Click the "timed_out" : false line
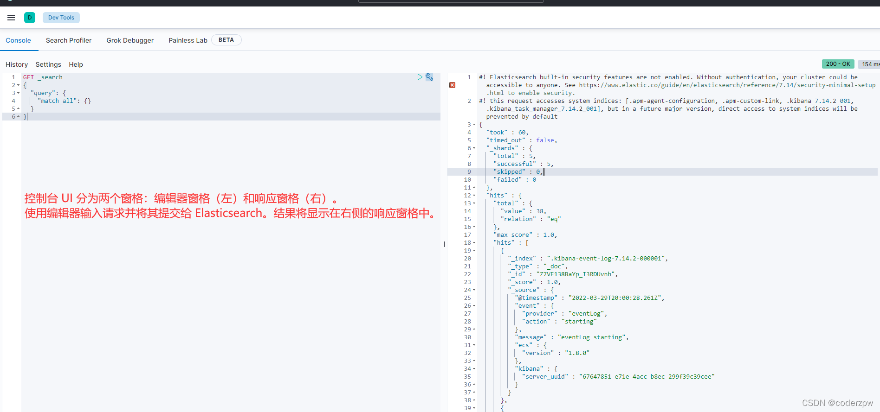880x412 pixels. pyautogui.click(x=522, y=140)
